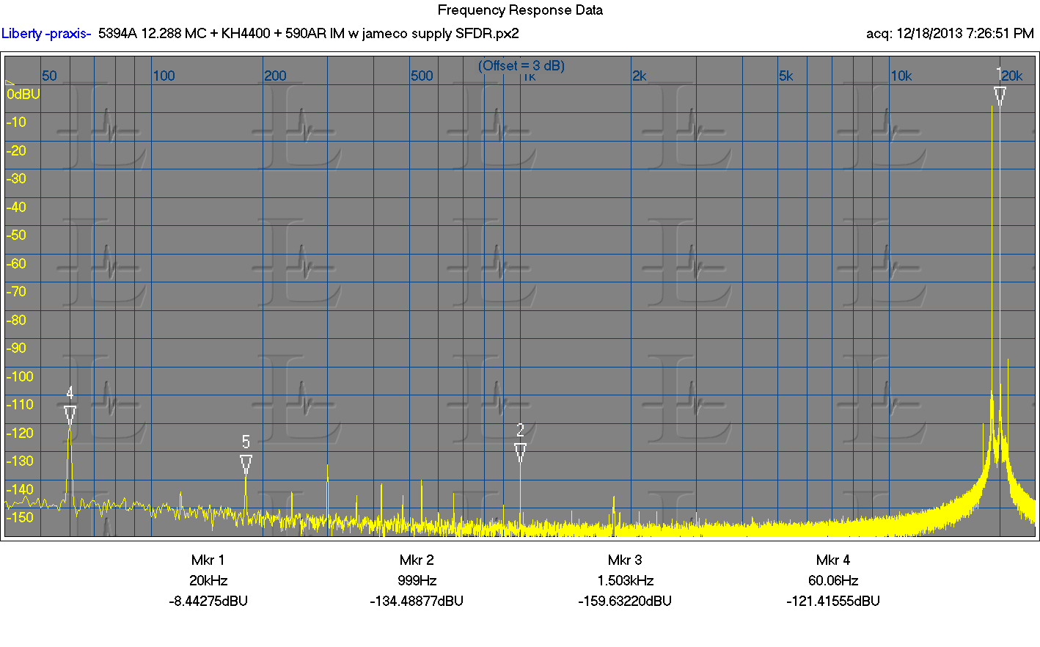Viewport: 1040px width, 647px height.
Task: Select marker 5 triangle near 170Hz
Action: [x=246, y=464]
